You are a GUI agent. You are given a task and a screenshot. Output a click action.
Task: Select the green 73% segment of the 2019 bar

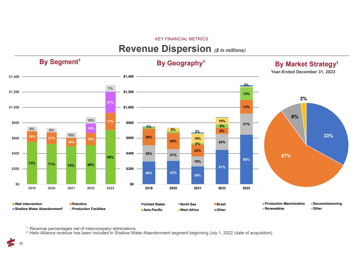32,163
